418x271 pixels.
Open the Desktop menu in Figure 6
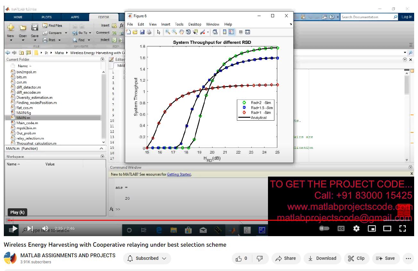click(x=195, y=24)
